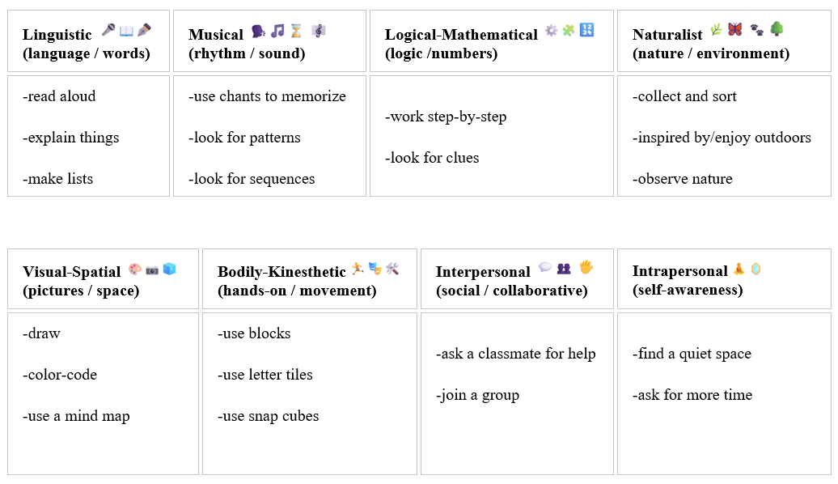The height and width of the screenshot is (484, 838).
Task: Select the '-ask a classmate for help' text
Action: 516,354
